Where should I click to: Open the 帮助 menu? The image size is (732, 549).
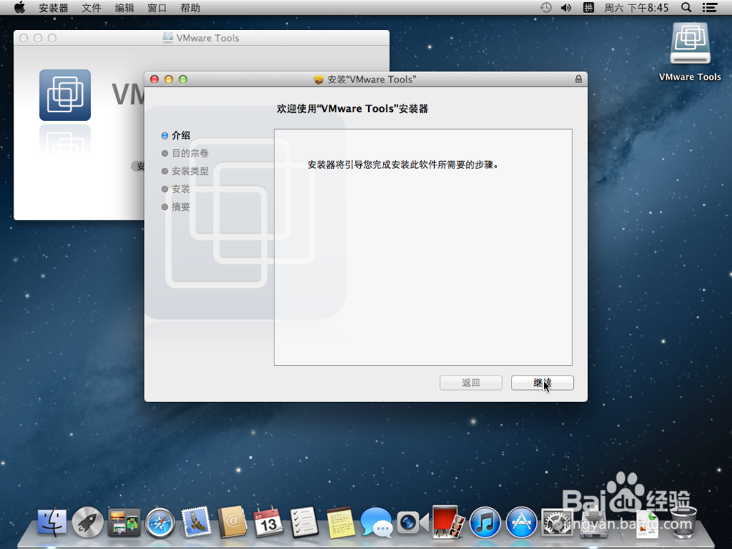pos(190,8)
